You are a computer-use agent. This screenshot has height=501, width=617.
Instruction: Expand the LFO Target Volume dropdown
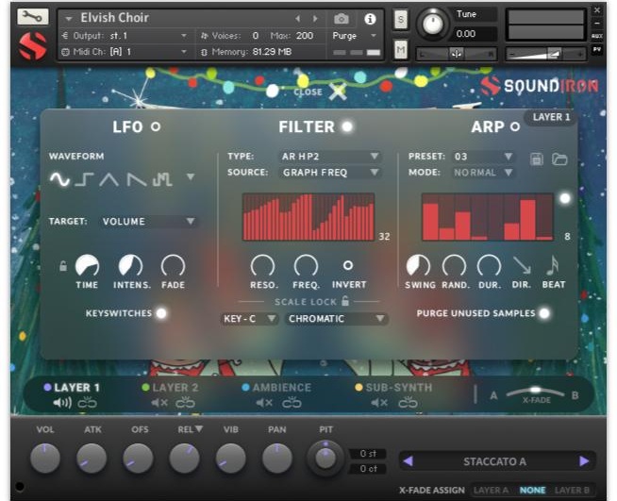(x=149, y=222)
